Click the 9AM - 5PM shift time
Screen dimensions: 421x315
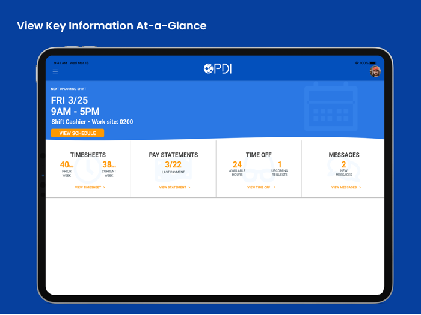pyautogui.click(x=75, y=112)
